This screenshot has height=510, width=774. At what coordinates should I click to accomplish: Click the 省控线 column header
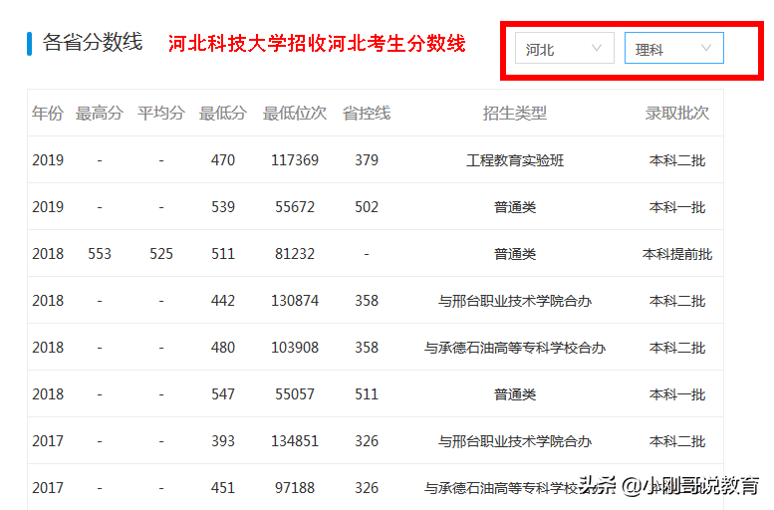(367, 114)
